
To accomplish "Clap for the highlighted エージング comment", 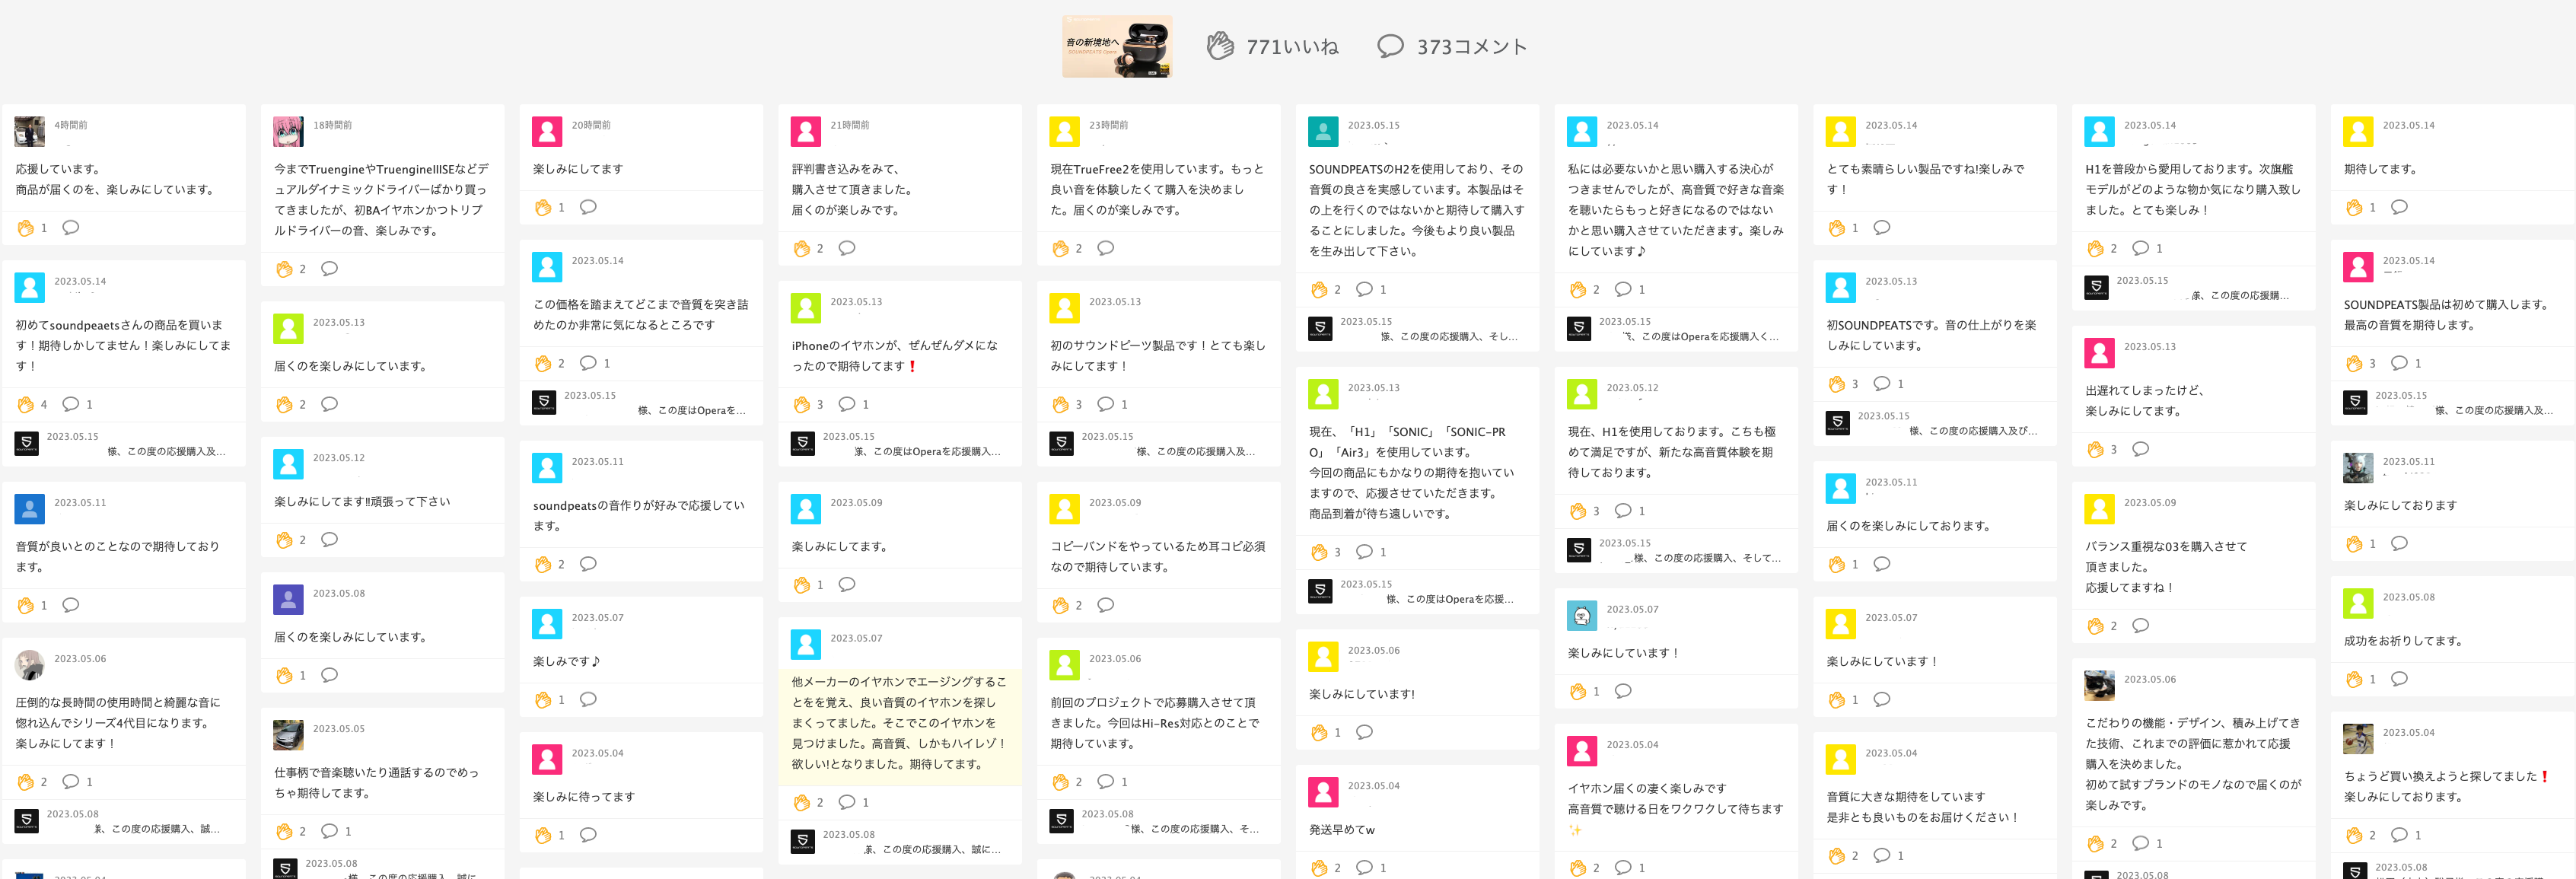I will click(x=802, y=802).
